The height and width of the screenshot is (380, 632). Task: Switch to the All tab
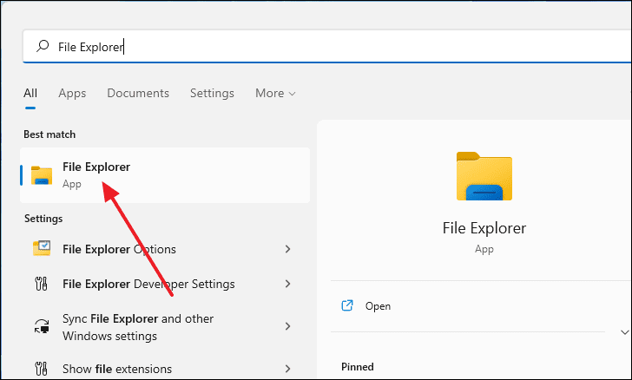tap(30, 93)
